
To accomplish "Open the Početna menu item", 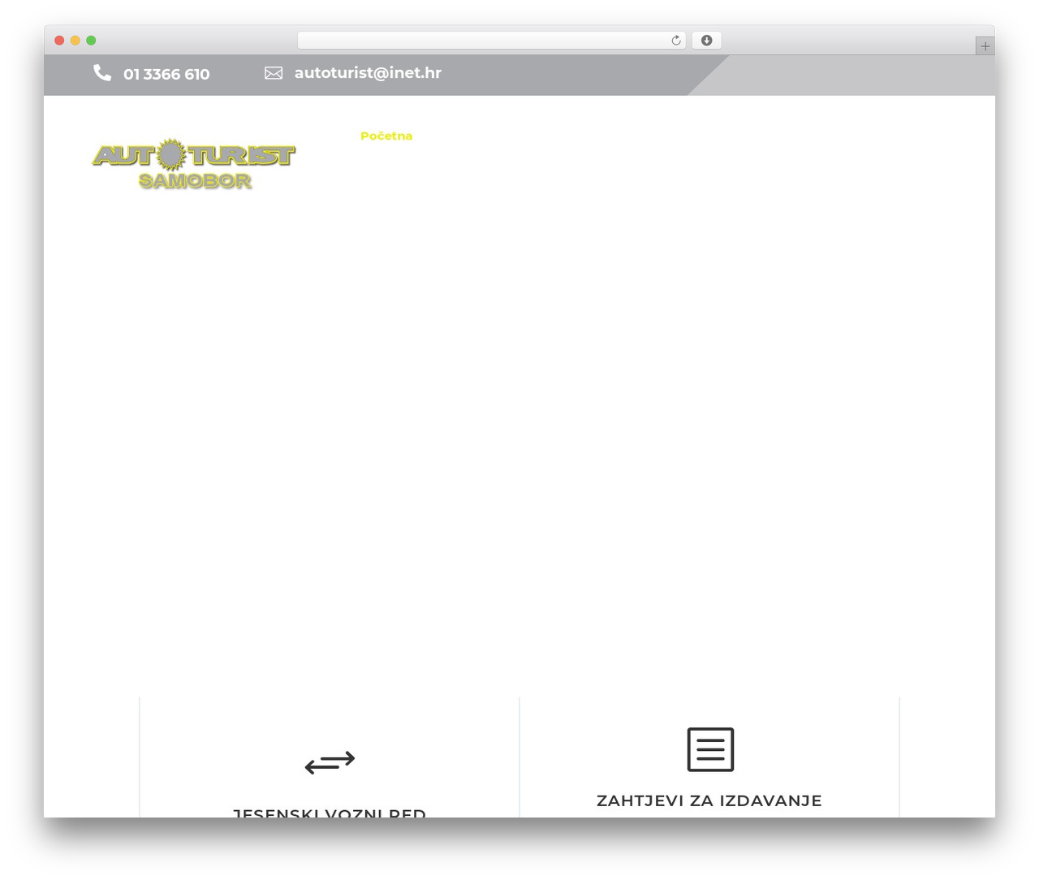I will 386,136.
